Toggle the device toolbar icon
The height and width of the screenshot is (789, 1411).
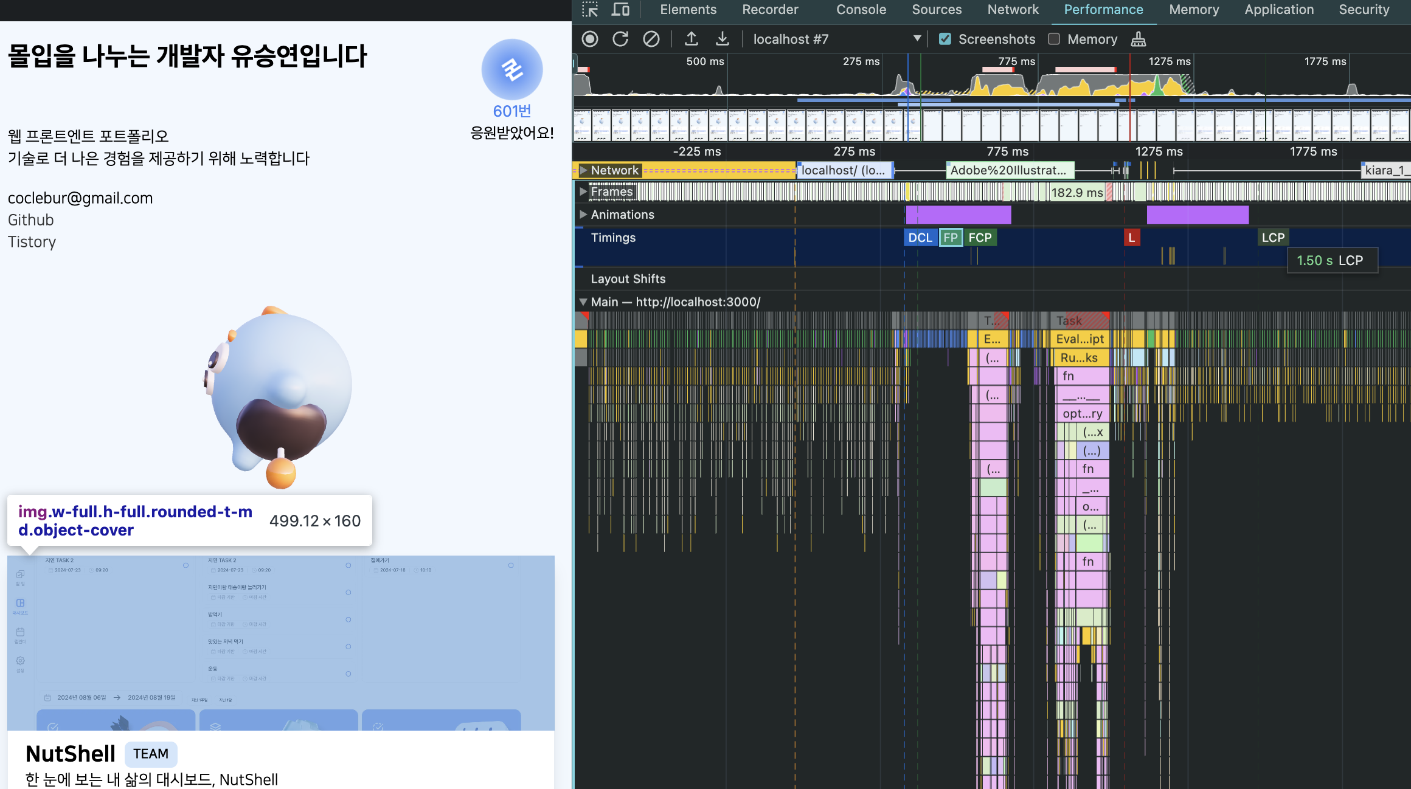tap(620, 10)
